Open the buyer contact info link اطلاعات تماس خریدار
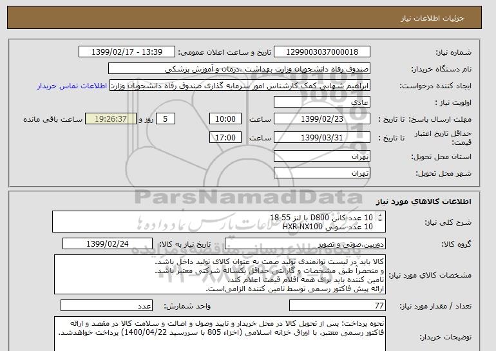This screenshot has height=351, width=496. coord(72,86)
